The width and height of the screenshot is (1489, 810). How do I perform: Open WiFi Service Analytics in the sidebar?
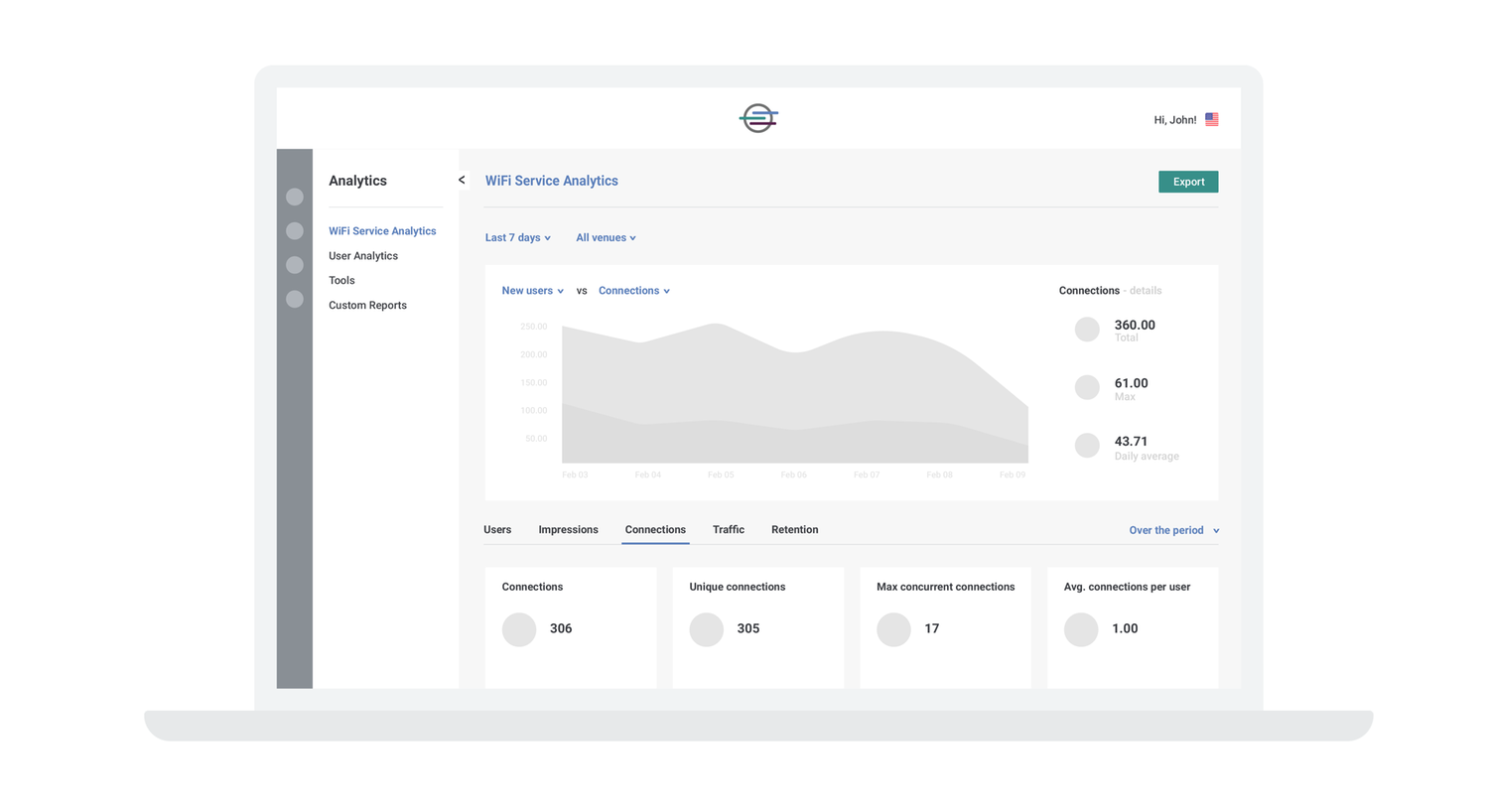pos(382,230)
